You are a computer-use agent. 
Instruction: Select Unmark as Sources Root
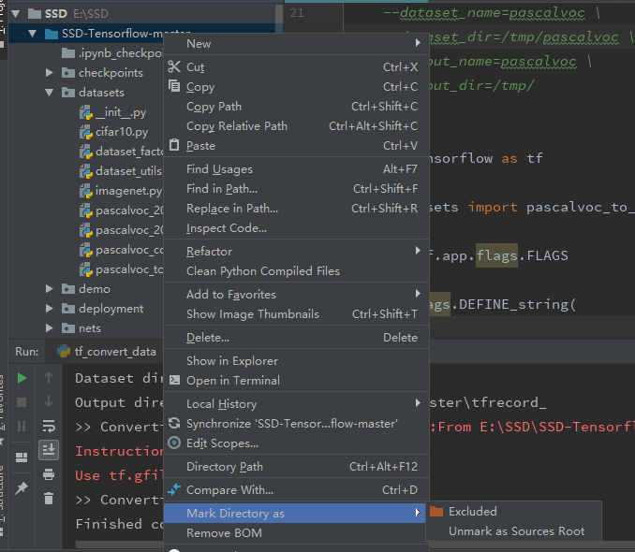514,531
